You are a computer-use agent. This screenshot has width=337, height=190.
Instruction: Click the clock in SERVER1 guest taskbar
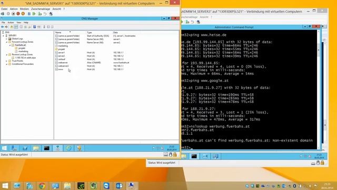pyautogui.click(x=172, y=148)
